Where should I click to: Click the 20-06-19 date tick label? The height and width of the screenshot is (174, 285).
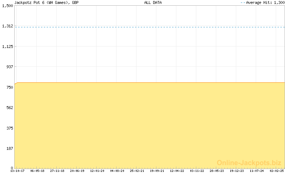pyautogui.click(x=77, y=171)
